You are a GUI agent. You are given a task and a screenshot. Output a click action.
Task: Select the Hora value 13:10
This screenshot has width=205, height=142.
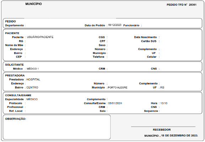(164, 103)
